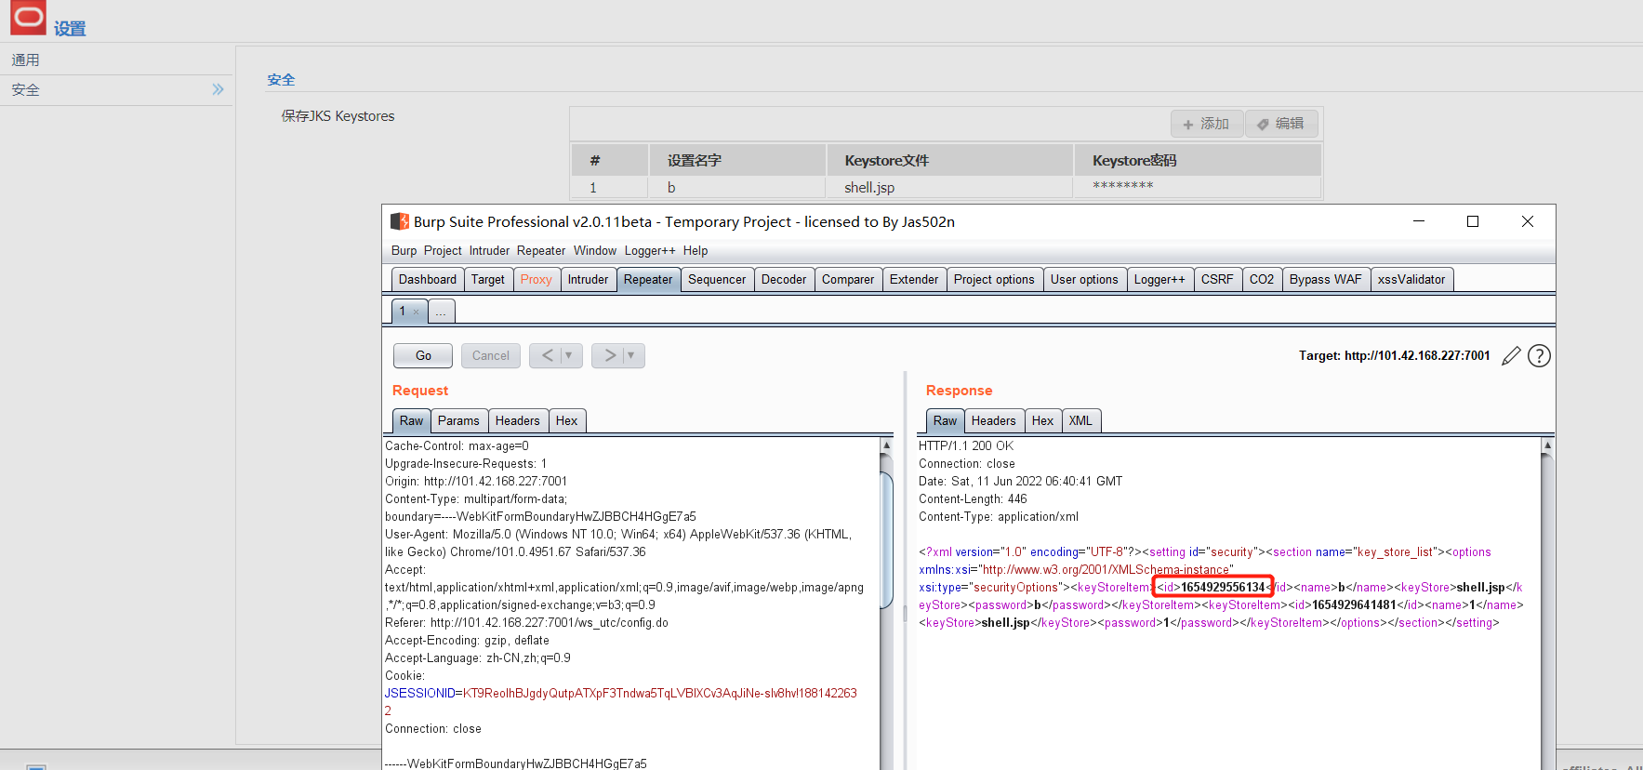This screenshot has width=1643, height=770.
Task: Open the Project menu
Action: 443,251
